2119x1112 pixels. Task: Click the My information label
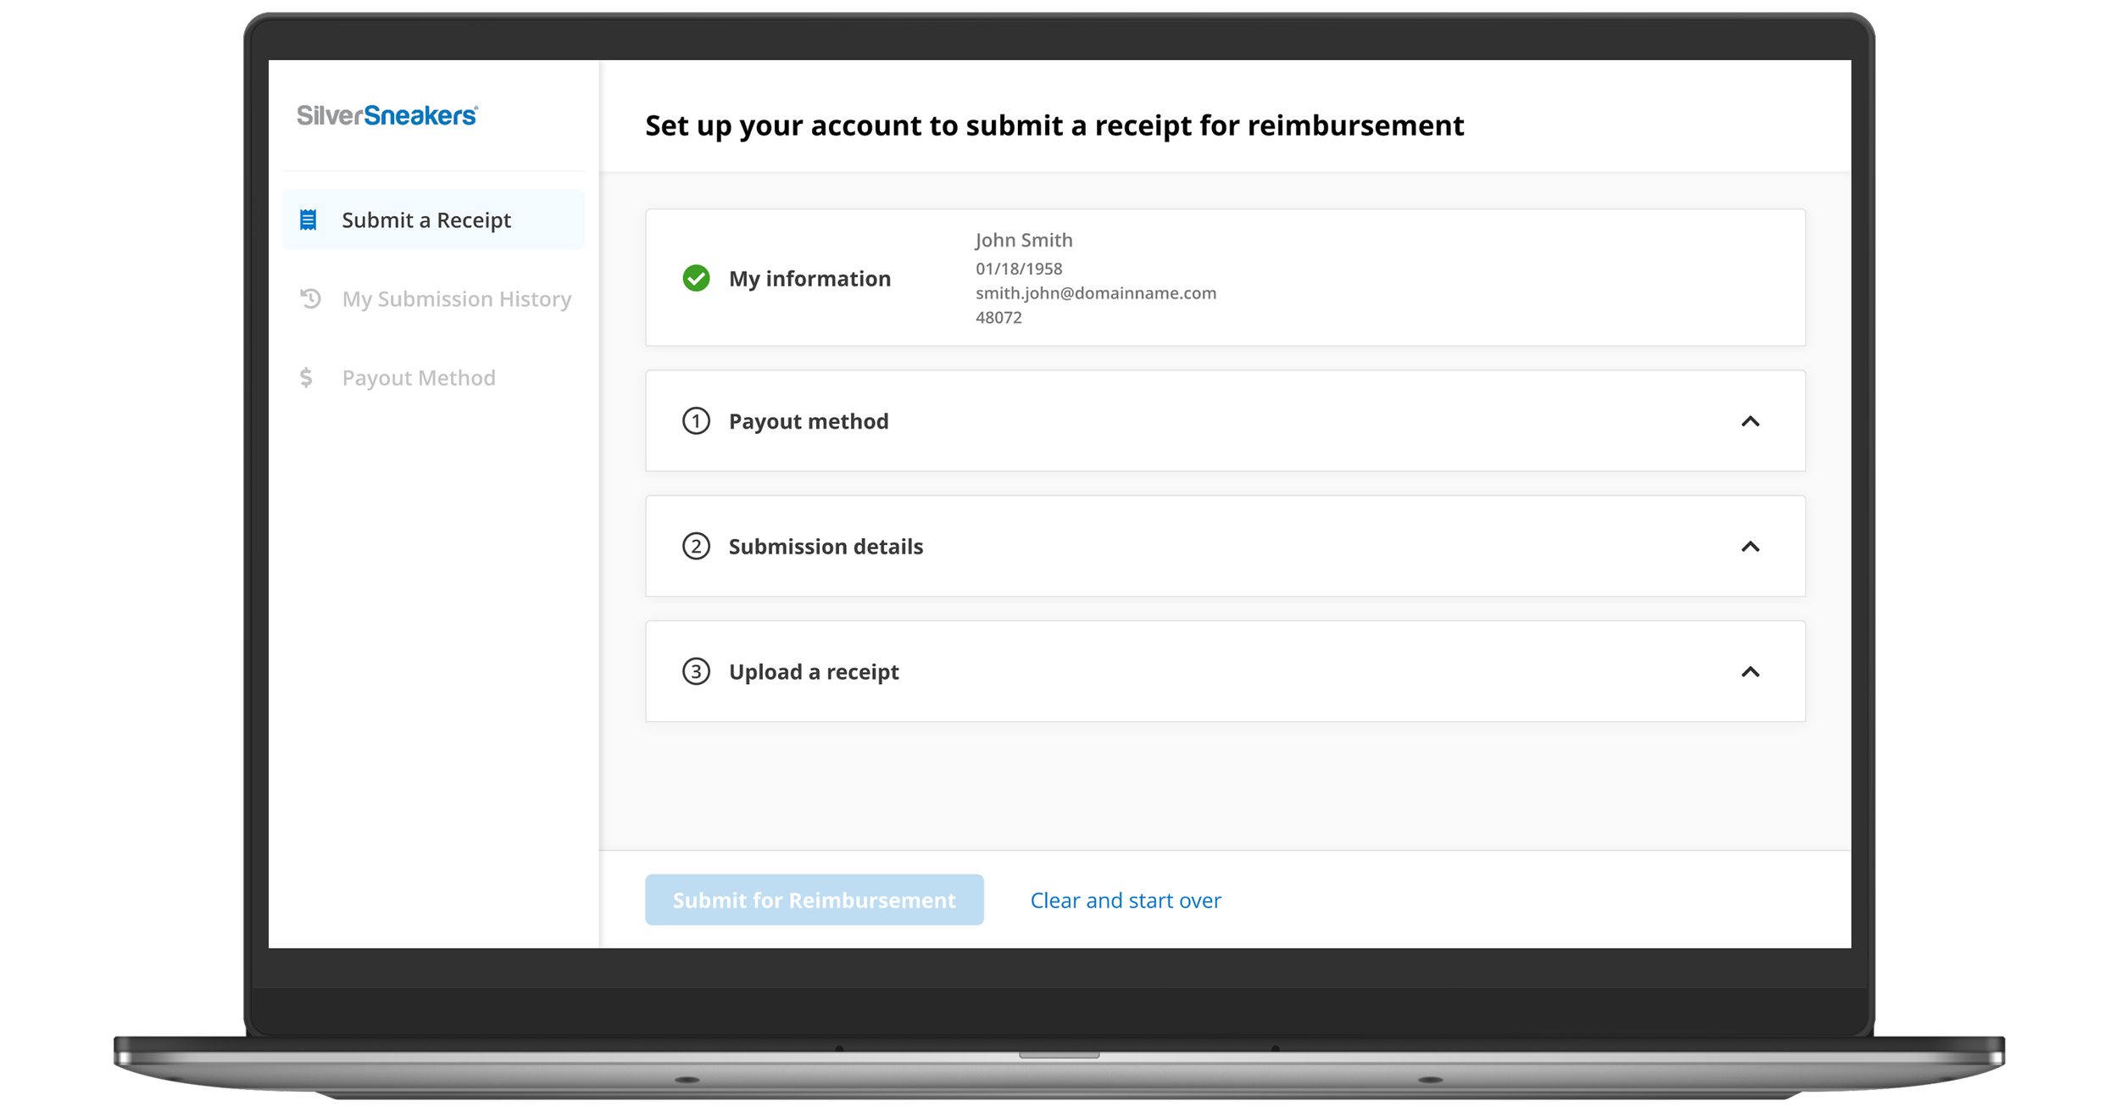pos(809,279)
